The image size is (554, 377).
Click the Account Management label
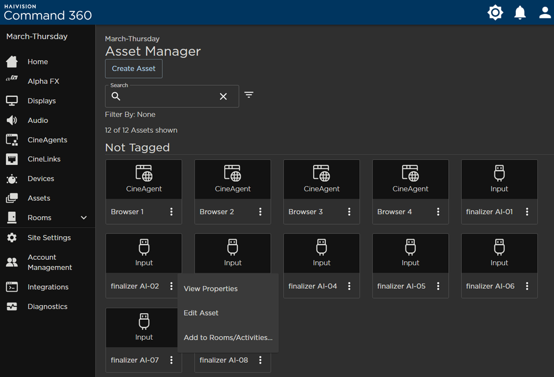(50, 262)
